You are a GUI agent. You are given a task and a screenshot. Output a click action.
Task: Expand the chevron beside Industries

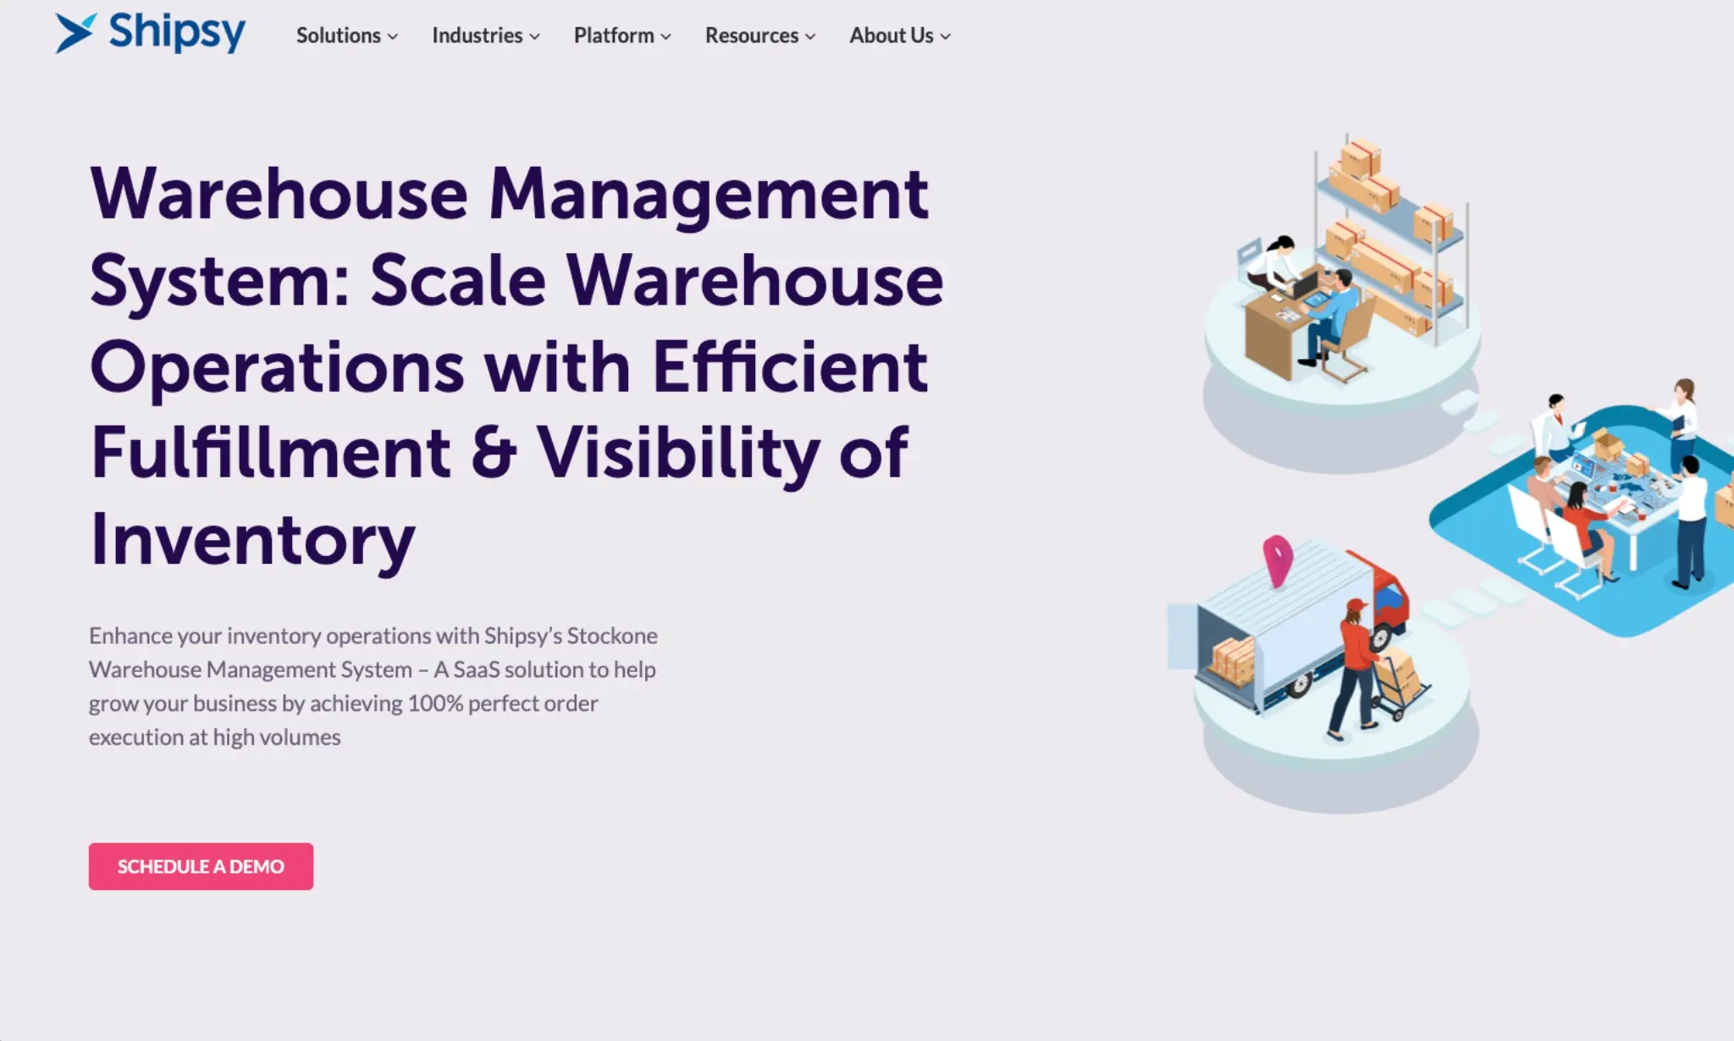tap(535, 36)
